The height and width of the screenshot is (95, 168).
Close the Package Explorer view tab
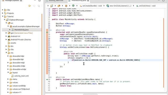tap(21, 1)
